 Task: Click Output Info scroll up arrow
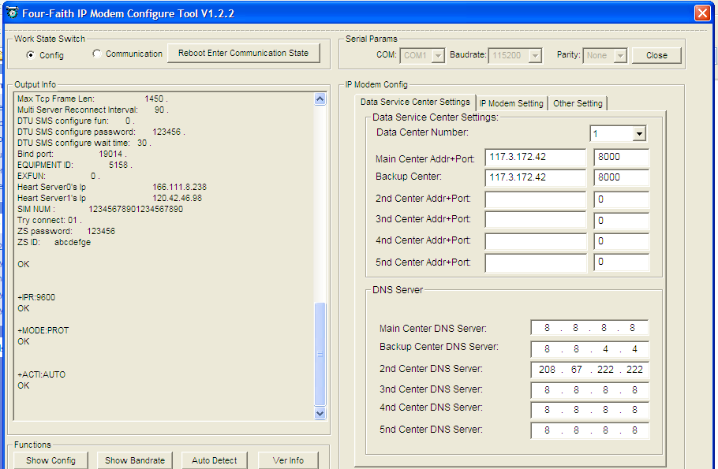click(320, 99)
